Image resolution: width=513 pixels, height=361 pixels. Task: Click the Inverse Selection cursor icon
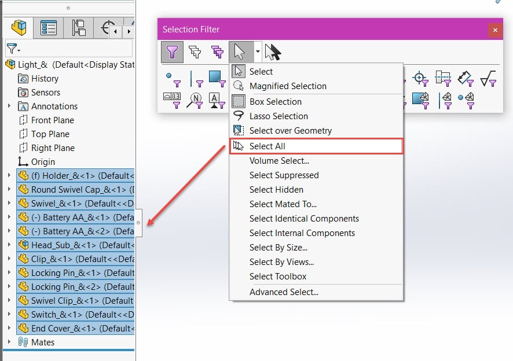tap(273, 52)
